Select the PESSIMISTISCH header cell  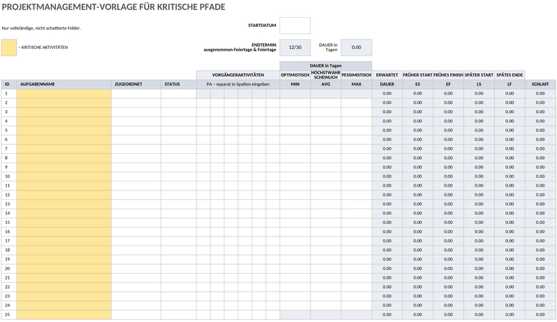356,75
